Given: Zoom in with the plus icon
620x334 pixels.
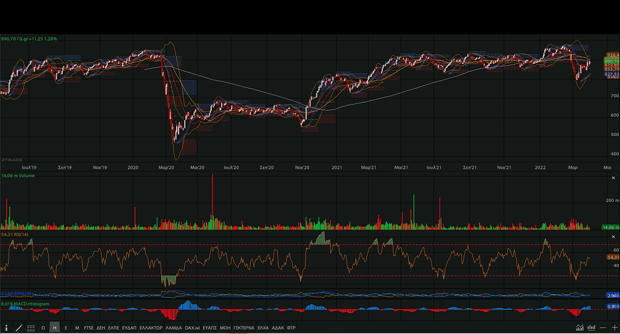Looking at the screenshot, I should coord(614,328).
